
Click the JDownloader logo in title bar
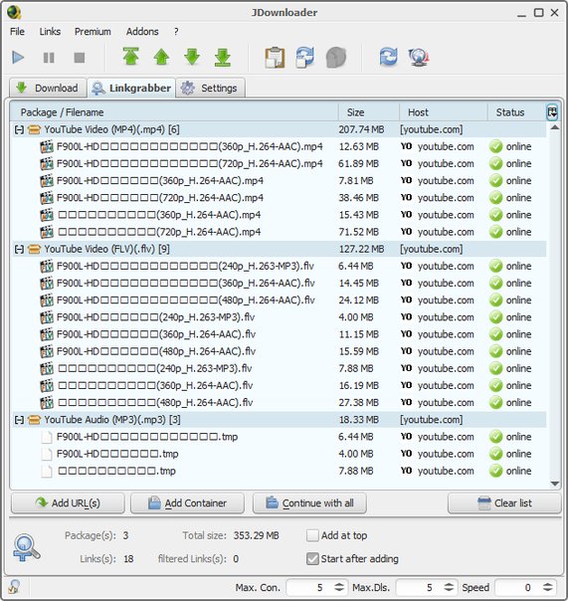[14, 12]
